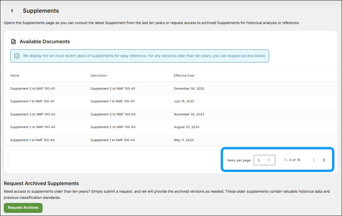Expand the page size combo box showing 5
This screenshot has width=342, height=216.
click(x=264, y=160)
